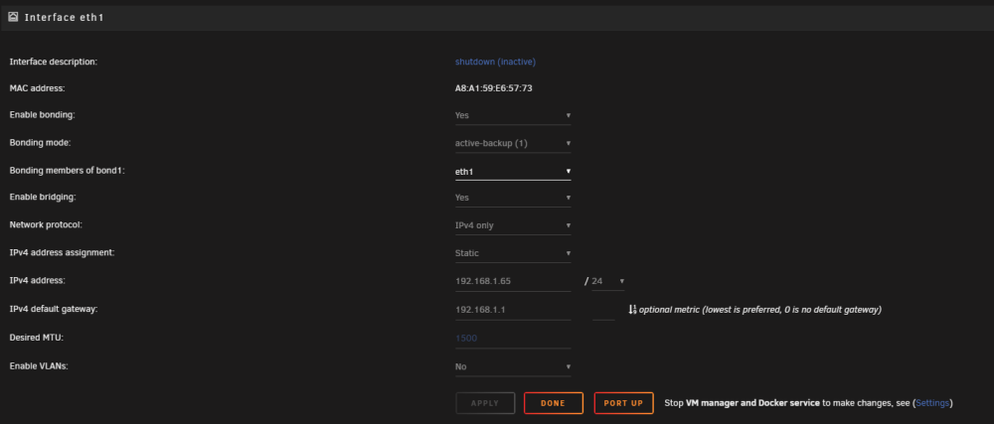Click the IPv4 address assignment label
The image size is (994, 424).
pyautogui.click(x=62, y=252)
